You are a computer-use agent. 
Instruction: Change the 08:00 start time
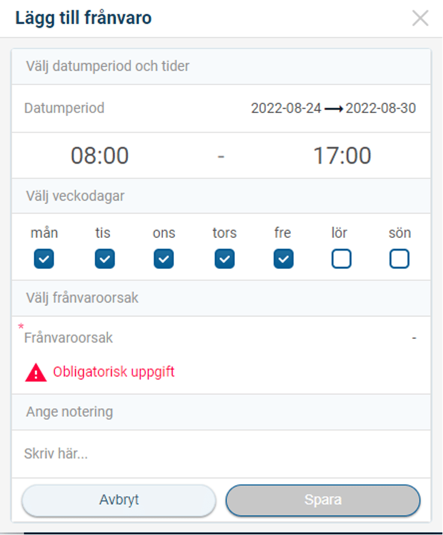100,156
